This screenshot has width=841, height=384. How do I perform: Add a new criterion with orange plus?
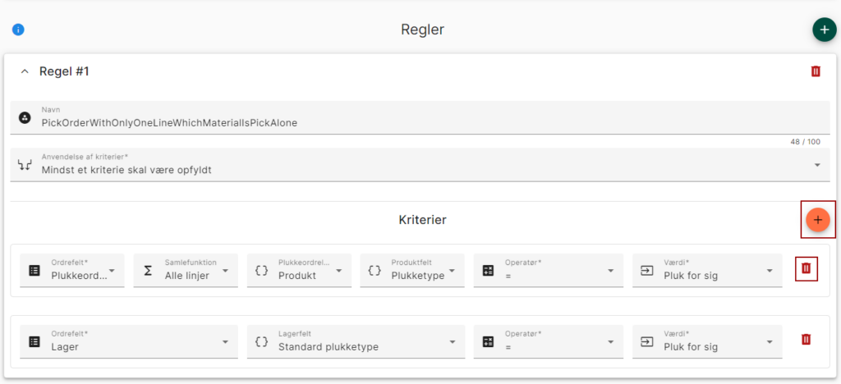point(817,220)
